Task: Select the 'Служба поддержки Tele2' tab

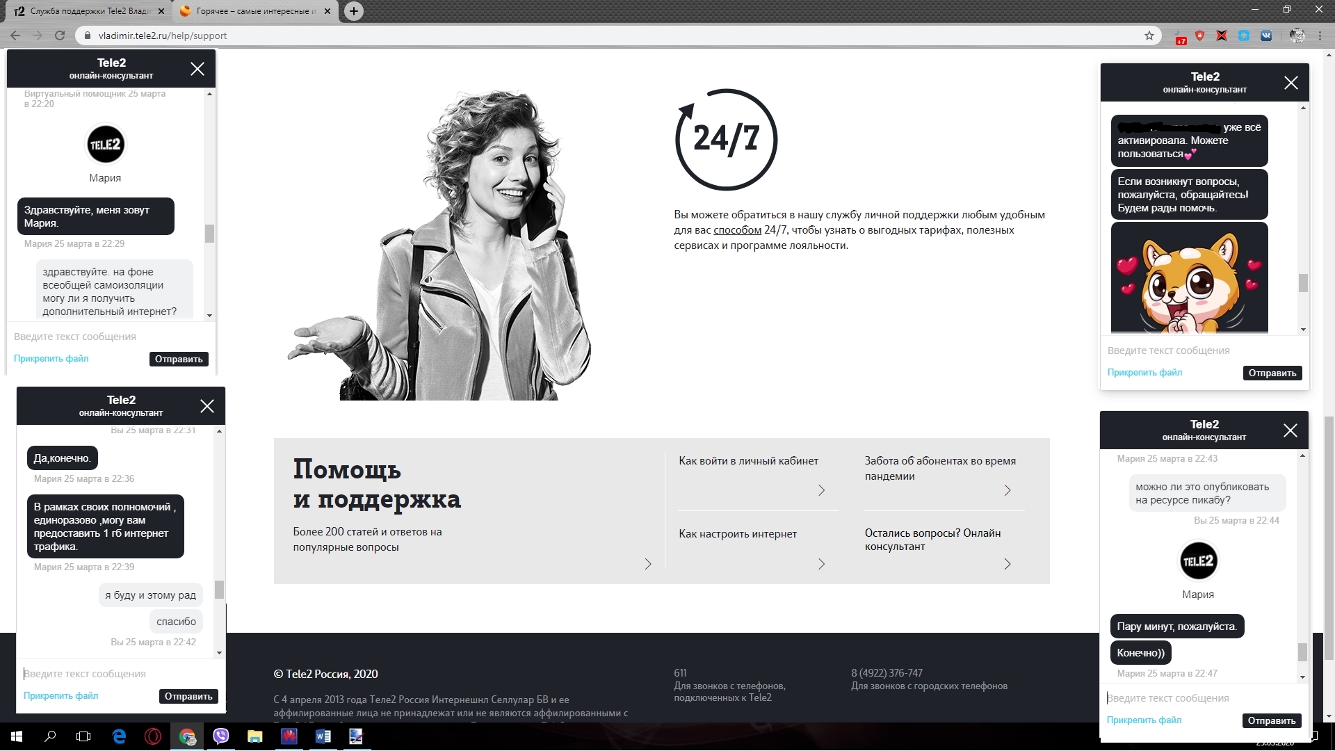Action: (87, 11)
